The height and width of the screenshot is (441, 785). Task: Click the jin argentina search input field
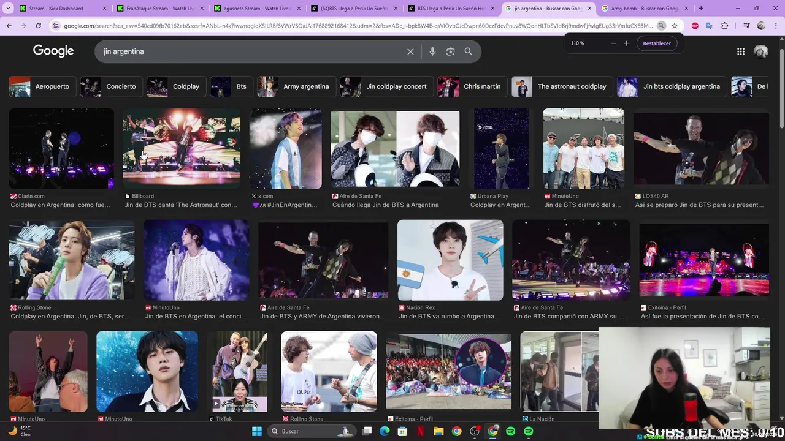251,51
